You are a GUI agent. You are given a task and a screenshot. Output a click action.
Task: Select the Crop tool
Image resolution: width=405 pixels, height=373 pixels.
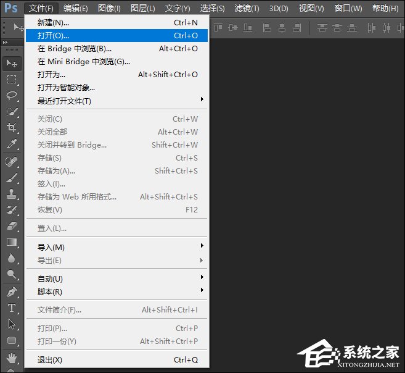[12, 128]
